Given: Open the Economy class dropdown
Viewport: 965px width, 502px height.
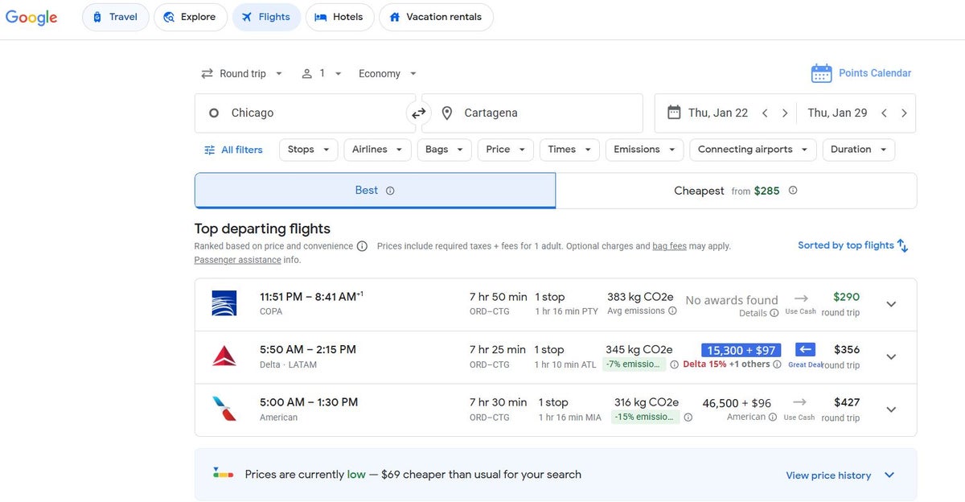Looking at the screenshot, I should [388, 73].
